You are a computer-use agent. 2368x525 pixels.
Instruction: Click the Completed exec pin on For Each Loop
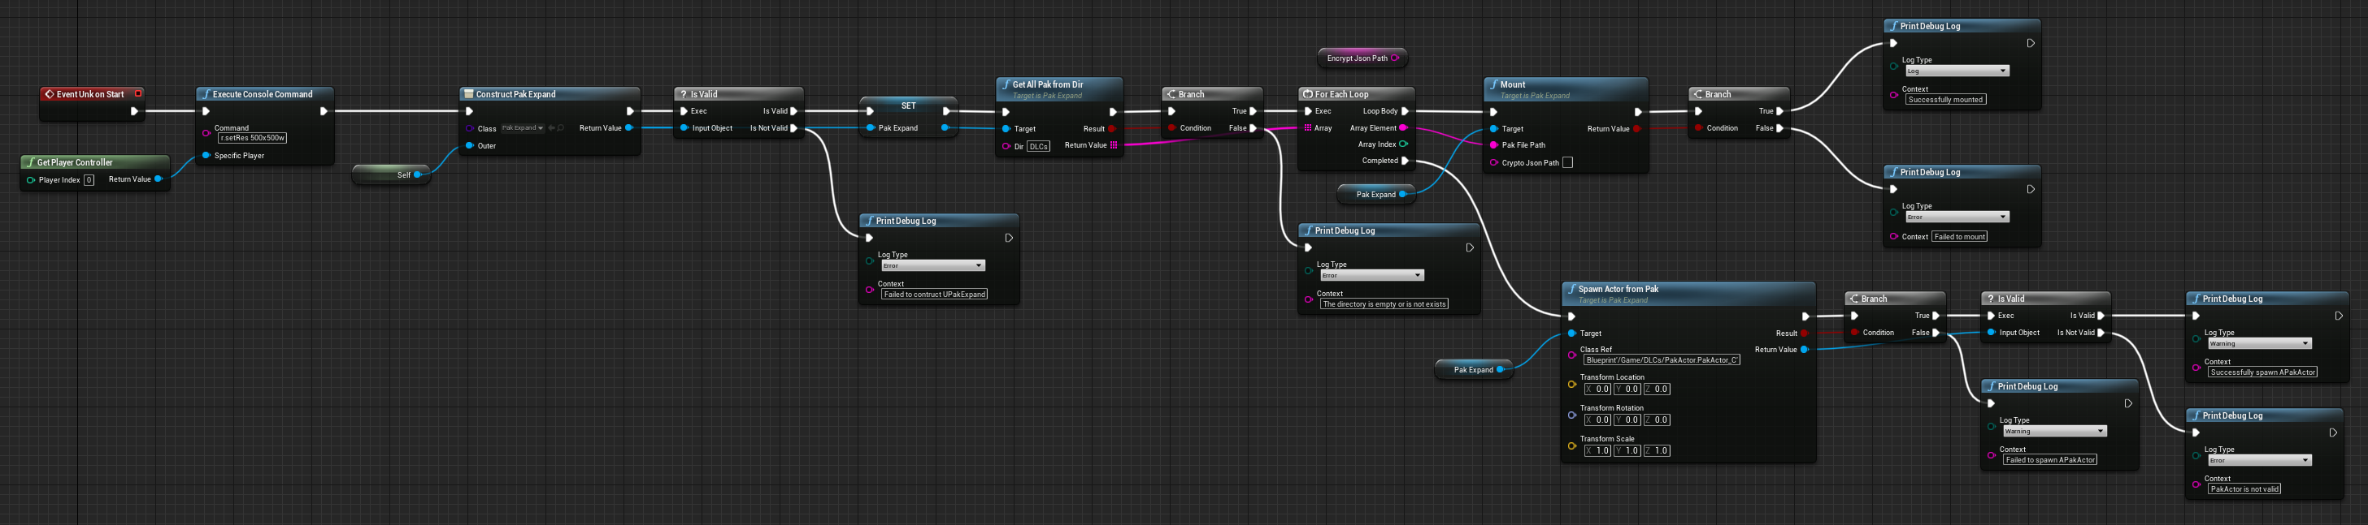click(1405, 161)
